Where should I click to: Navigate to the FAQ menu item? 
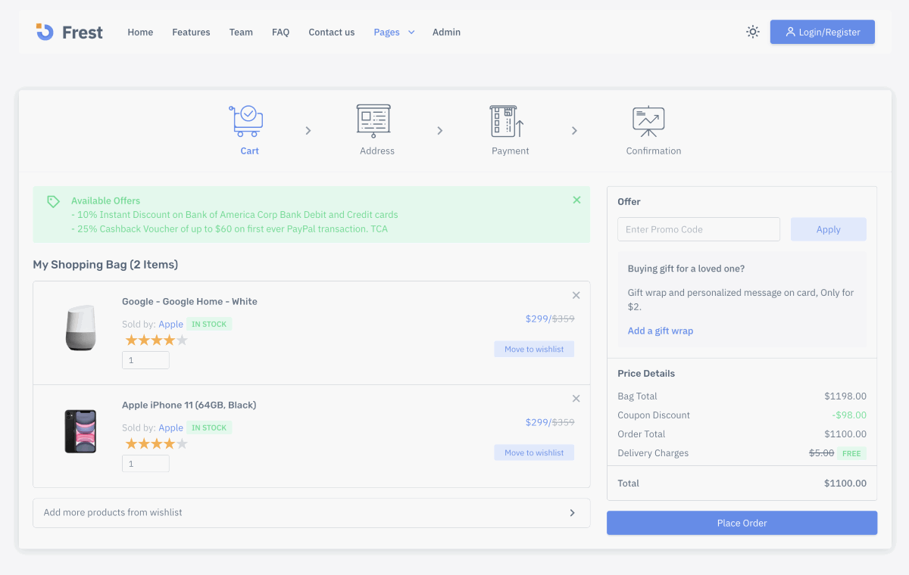coord(280,32)
